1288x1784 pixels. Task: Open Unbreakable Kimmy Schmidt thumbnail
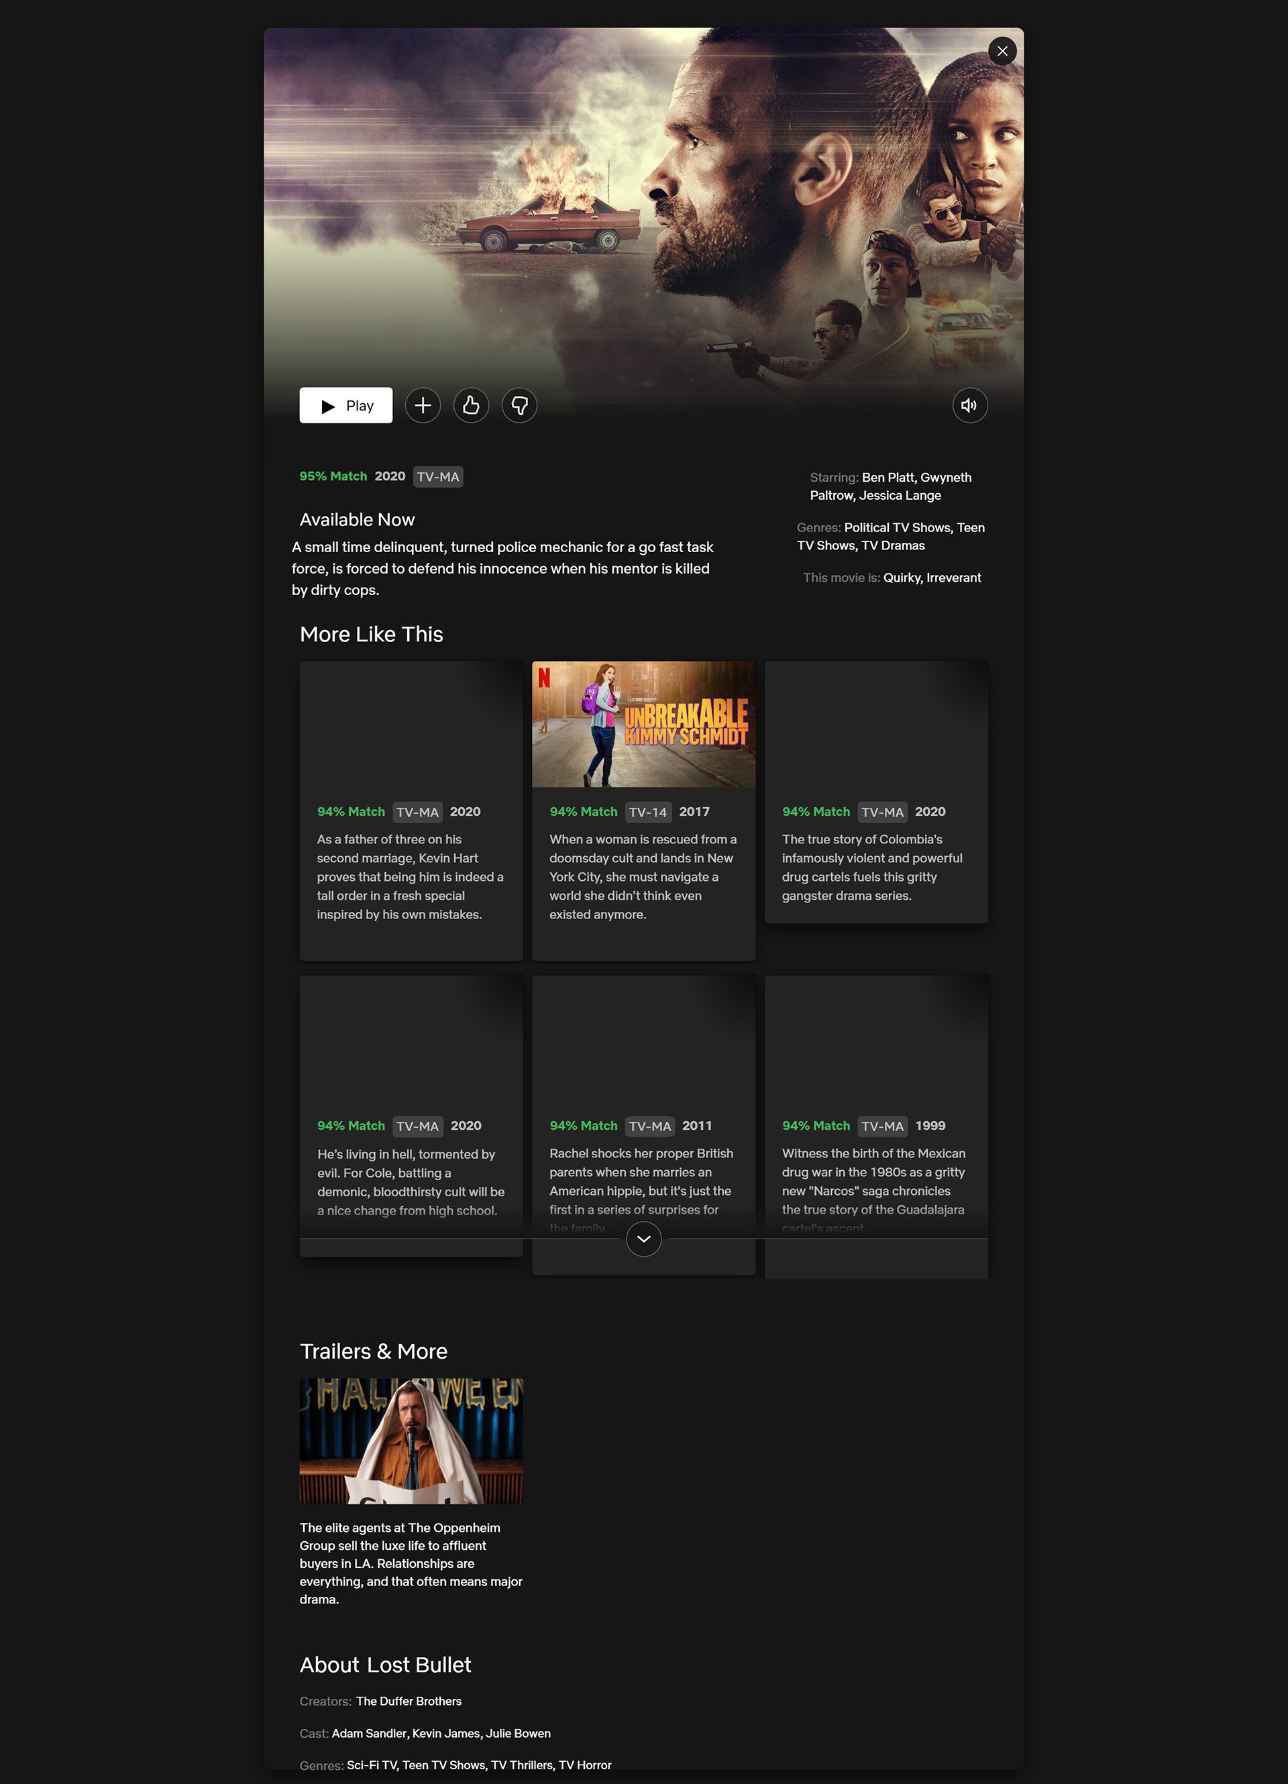643,724
